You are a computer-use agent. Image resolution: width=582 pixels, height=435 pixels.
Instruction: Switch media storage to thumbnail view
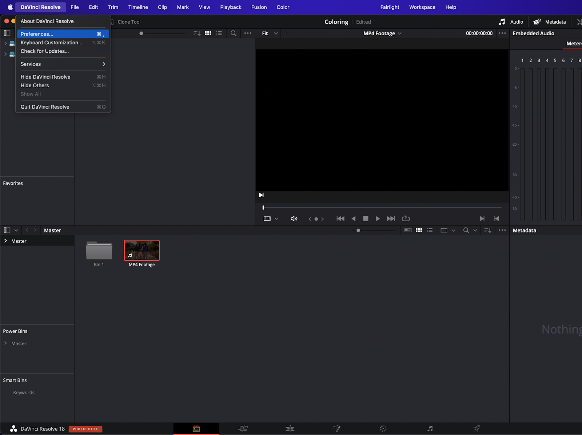208,33
